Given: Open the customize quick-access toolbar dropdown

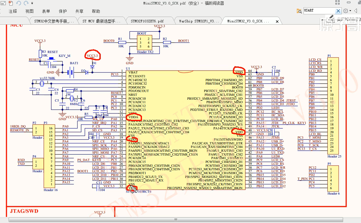Looking at the screenshot, I should click(32, 3).
